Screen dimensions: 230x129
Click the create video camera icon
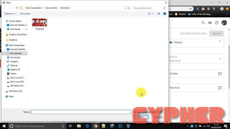pyautogui.click(x=210, y=23)
